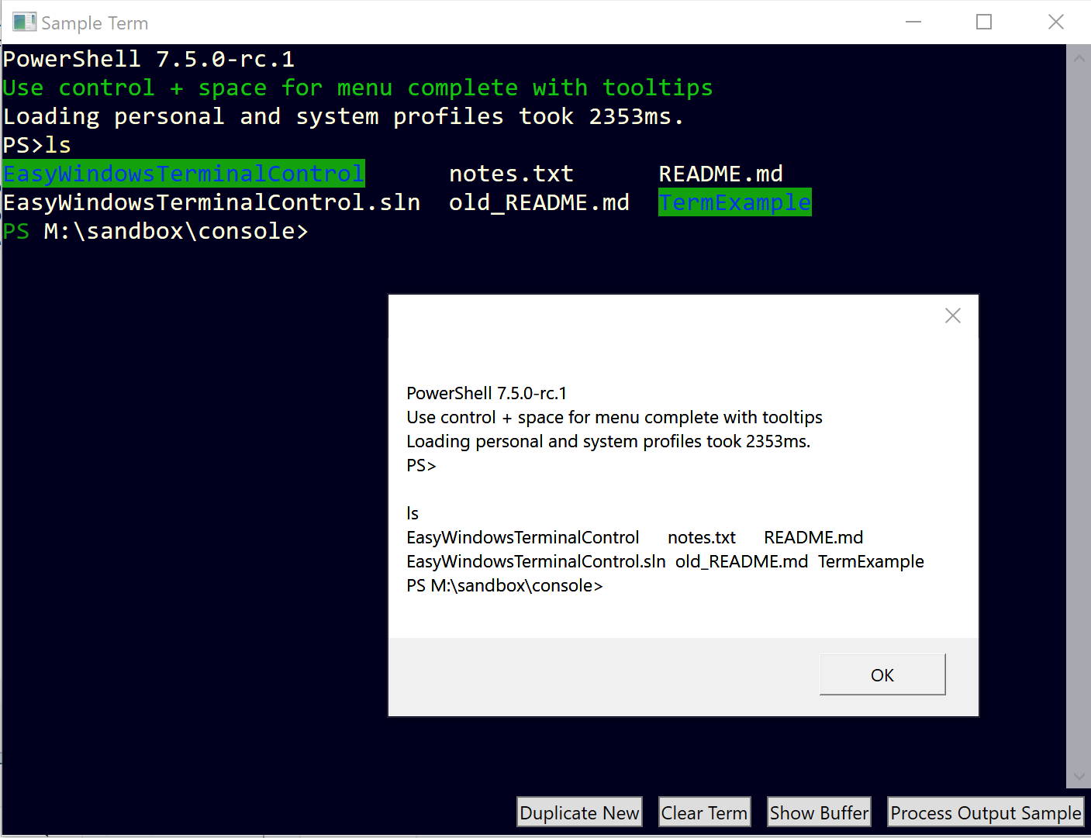
Task: Click old_README.md in terminal output
Action: 539,202
